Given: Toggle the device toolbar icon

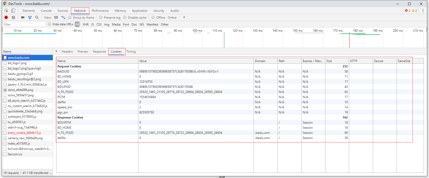Looking at the screenshot, I should point(13,11).
